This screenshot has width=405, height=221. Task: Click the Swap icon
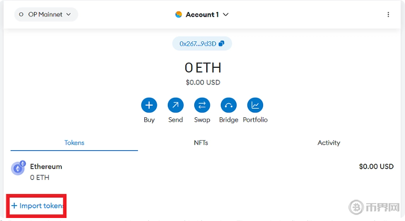pyautogui.click(x=202, y=105)
